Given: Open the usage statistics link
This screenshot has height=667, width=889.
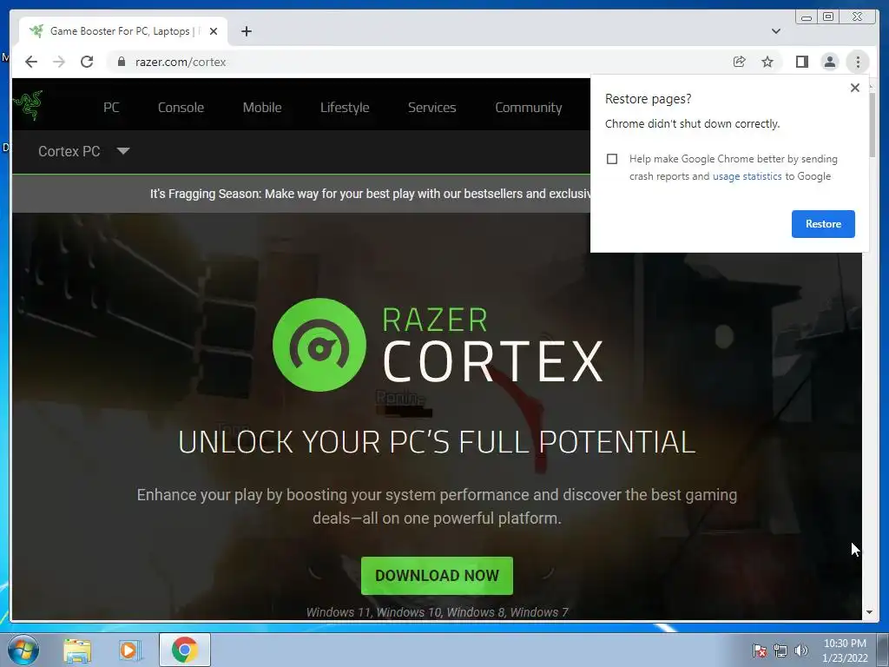Looking at the screenshot, I should tap(747, 176).
